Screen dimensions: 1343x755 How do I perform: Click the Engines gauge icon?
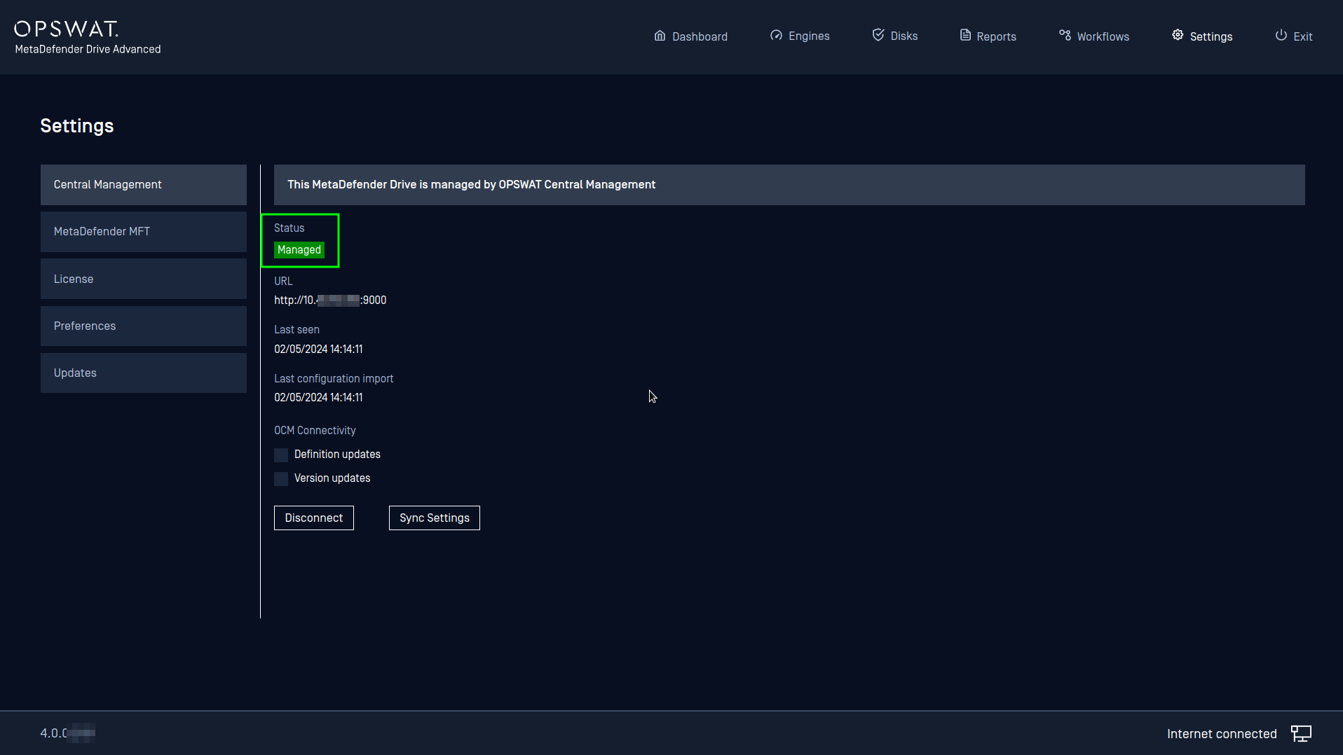point(776,36)
